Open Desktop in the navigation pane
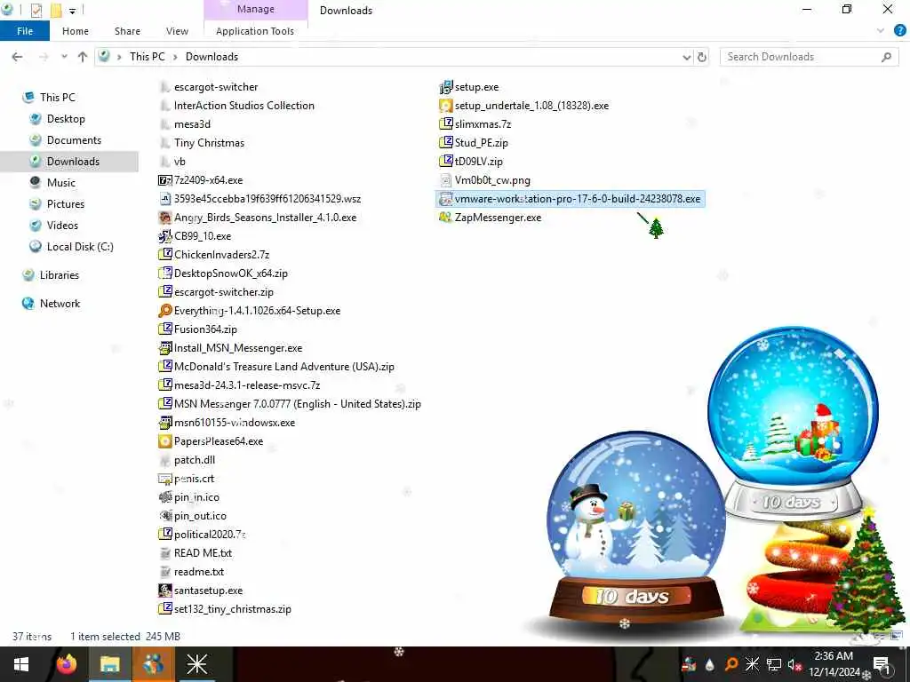 pyautogui.click(x=66, y=119)
